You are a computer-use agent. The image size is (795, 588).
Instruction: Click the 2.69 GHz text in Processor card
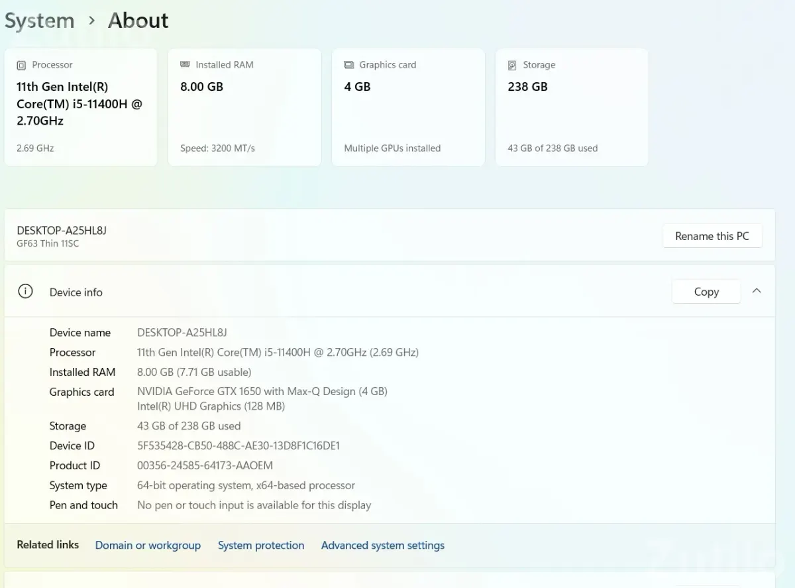(x=35, y=148)
